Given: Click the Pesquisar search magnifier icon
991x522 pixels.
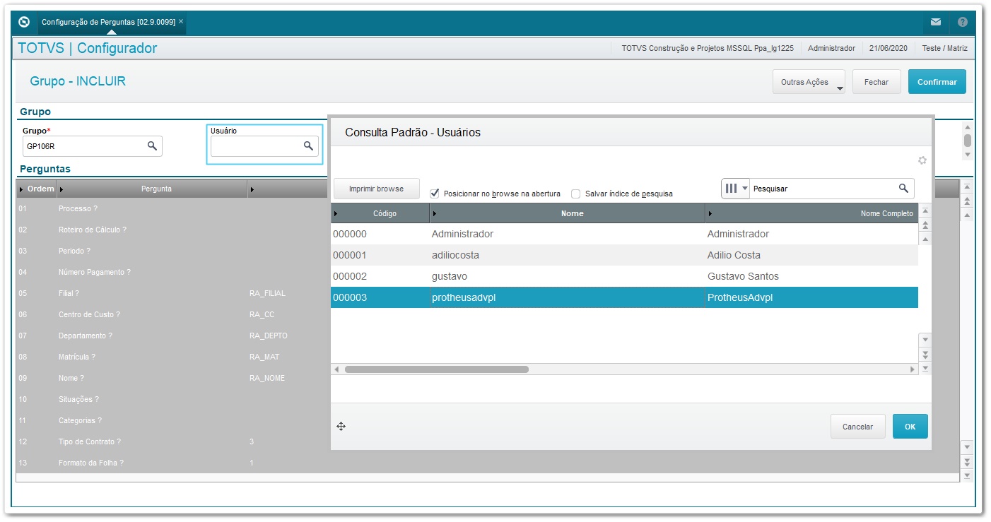Looking at the screenshot, I should pos(903,188).
